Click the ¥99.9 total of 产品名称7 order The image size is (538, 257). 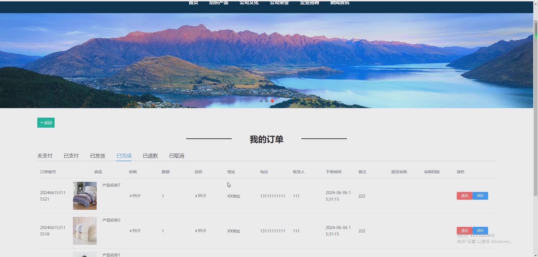pyautogui.click(x=200, y=196)
